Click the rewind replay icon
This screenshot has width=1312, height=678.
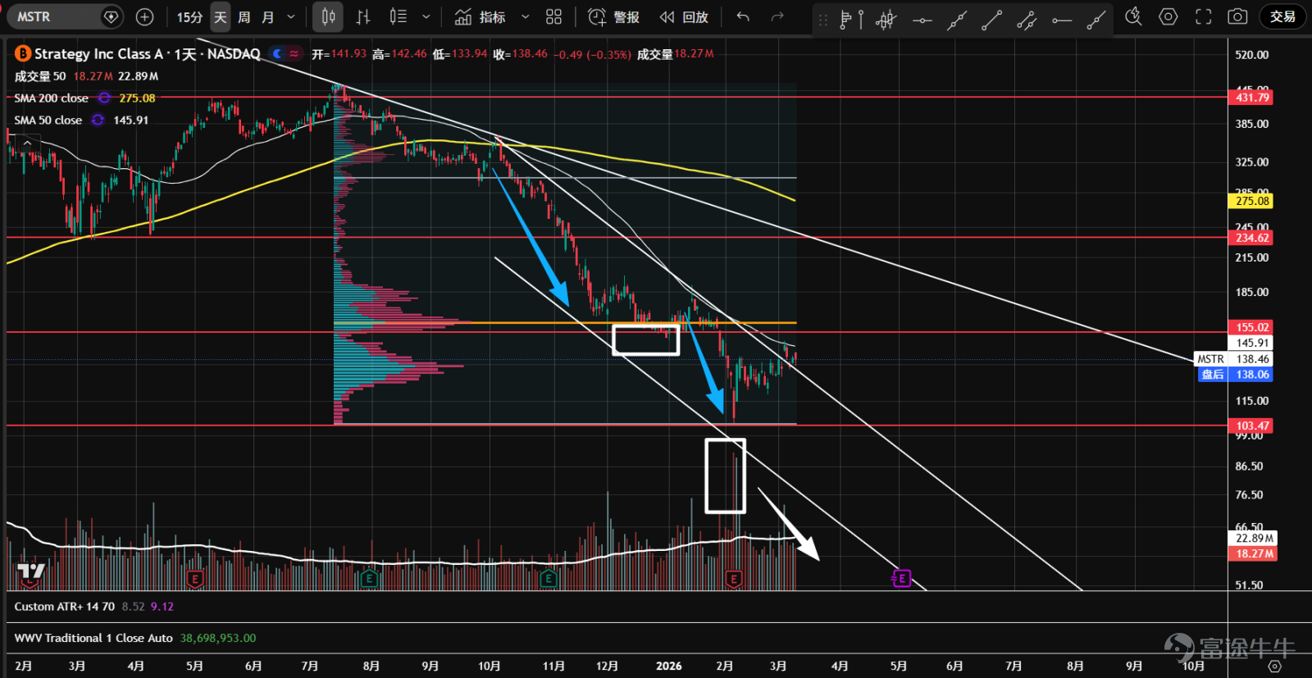[667, 16]
